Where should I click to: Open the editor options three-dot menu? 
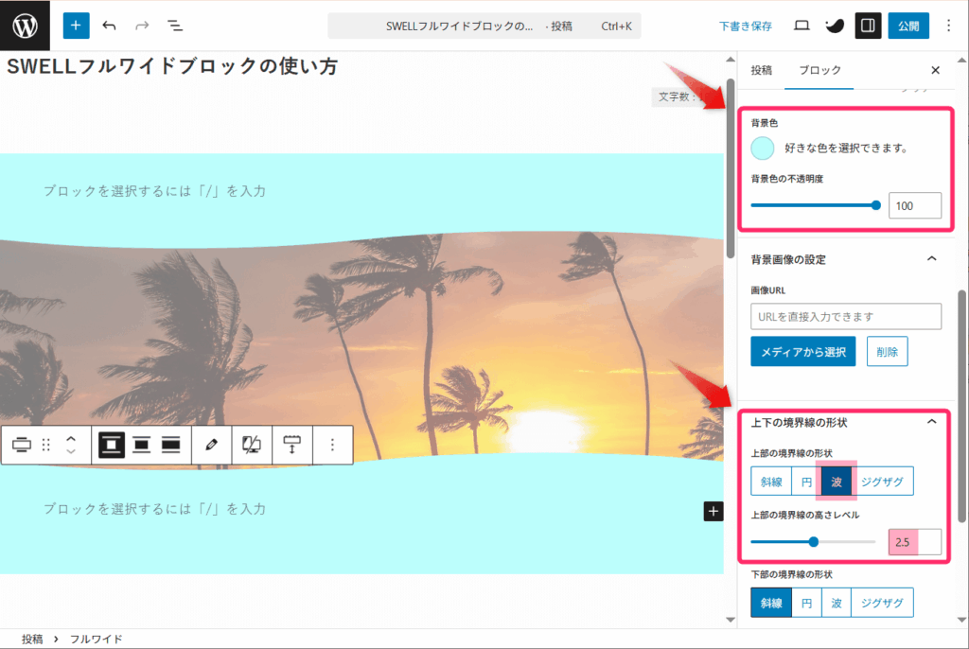948,26
